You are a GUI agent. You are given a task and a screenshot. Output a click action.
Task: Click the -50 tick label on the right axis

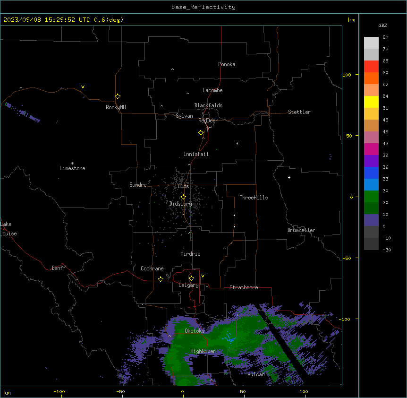click(347, 258)
